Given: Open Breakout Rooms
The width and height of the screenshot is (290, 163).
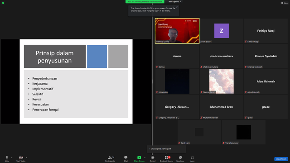Looking at the screenshot, I should click(166, 158).
